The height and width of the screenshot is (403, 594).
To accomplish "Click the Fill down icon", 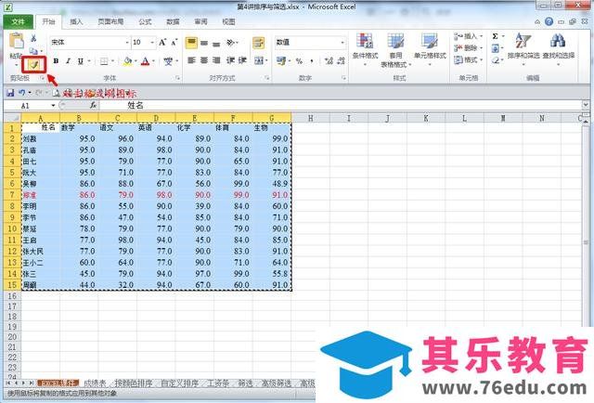I will click(496, 48).
